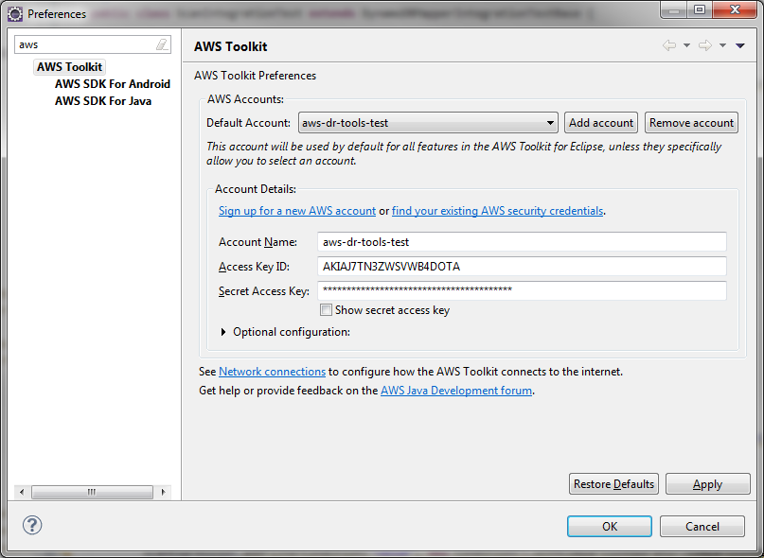Click Restore Defaults button
The height and width of the screenshot is (558, 764).
tap(613, 484)
